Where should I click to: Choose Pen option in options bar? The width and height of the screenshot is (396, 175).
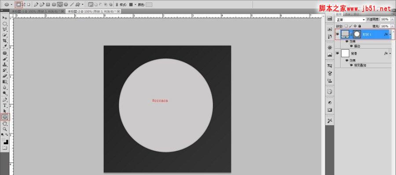(x=36, y=4)
